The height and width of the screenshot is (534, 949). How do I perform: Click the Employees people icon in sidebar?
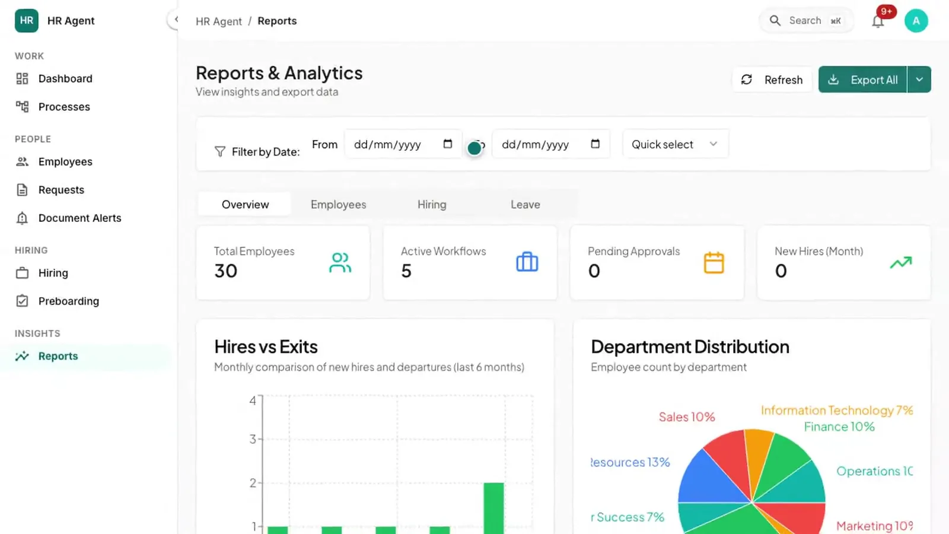[22, 162]
